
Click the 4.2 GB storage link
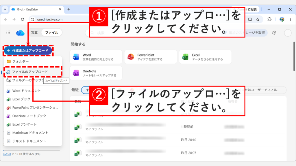7,154
